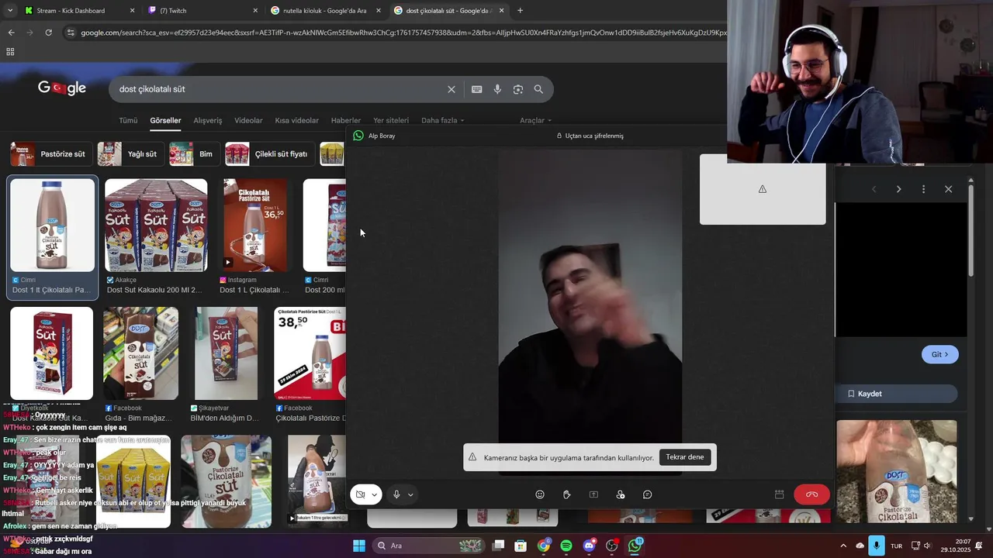Open the Windows Start menu

coord(358,546)
